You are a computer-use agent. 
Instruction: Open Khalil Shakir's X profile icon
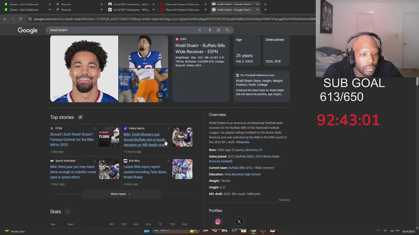coord(239,222)
